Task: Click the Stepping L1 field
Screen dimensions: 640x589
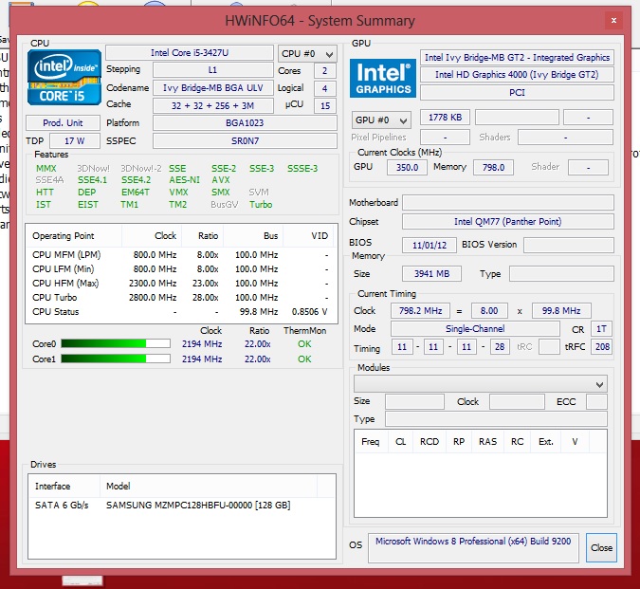Action: 213,70
